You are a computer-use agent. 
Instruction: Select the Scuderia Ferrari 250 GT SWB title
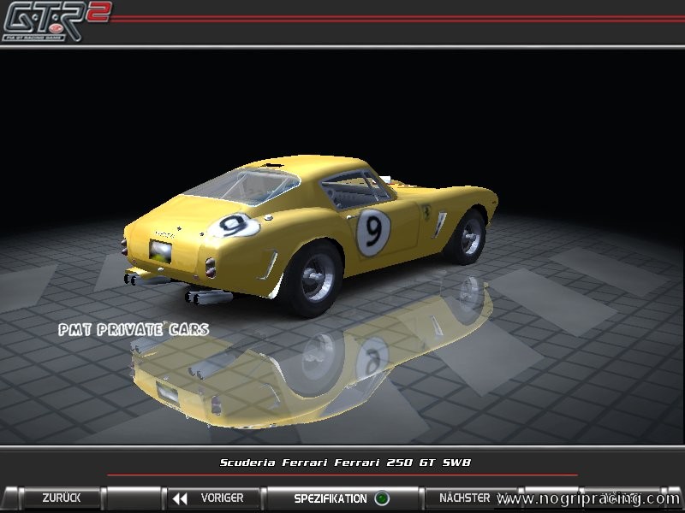[345, 463]
